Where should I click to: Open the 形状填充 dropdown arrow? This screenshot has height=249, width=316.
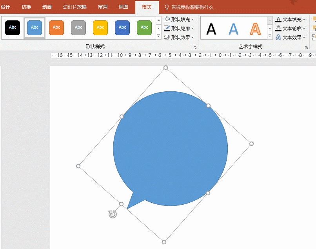point(193,20)
